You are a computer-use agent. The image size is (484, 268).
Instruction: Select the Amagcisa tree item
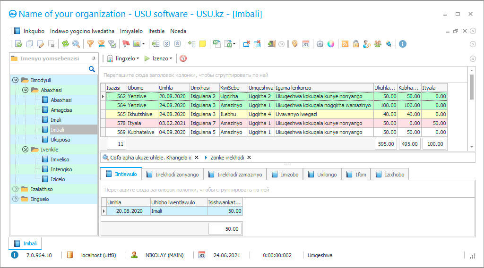pos(61,110)
